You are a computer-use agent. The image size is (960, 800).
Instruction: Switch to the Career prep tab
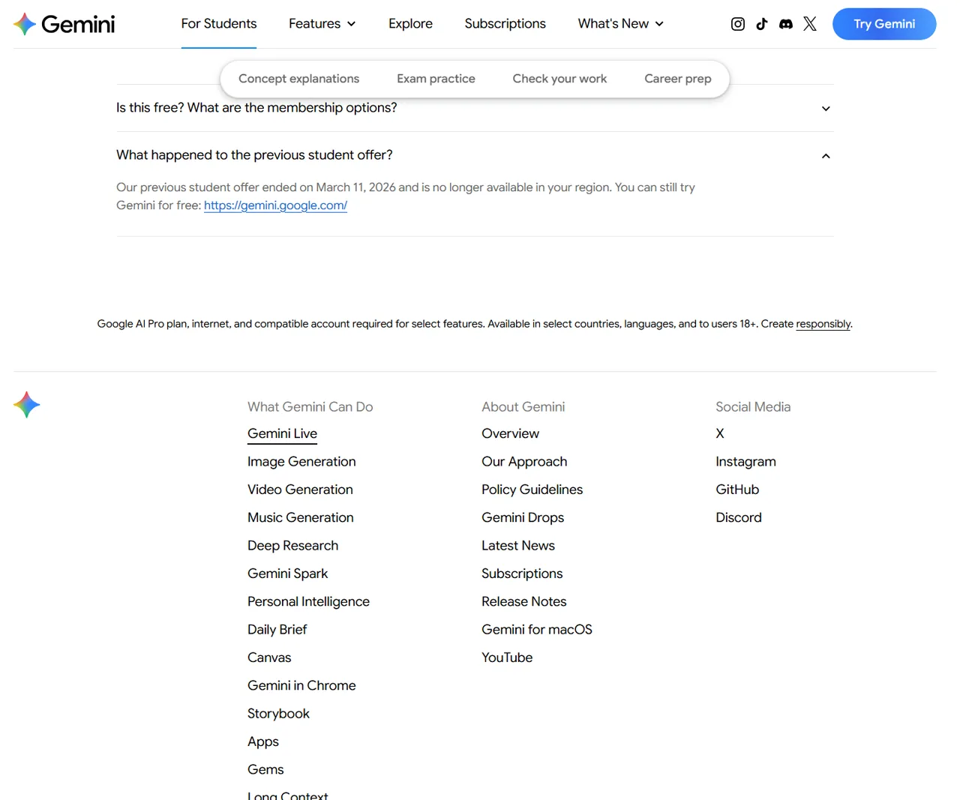[x=678, y=79]
